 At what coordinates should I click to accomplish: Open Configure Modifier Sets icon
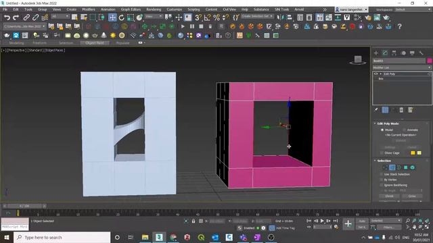(411, 110)
